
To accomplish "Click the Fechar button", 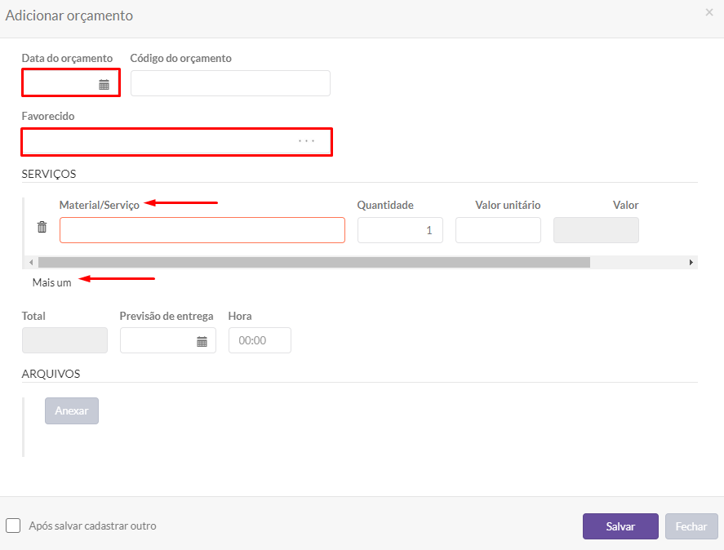I will pyautogui.click(x=691, y=526).
